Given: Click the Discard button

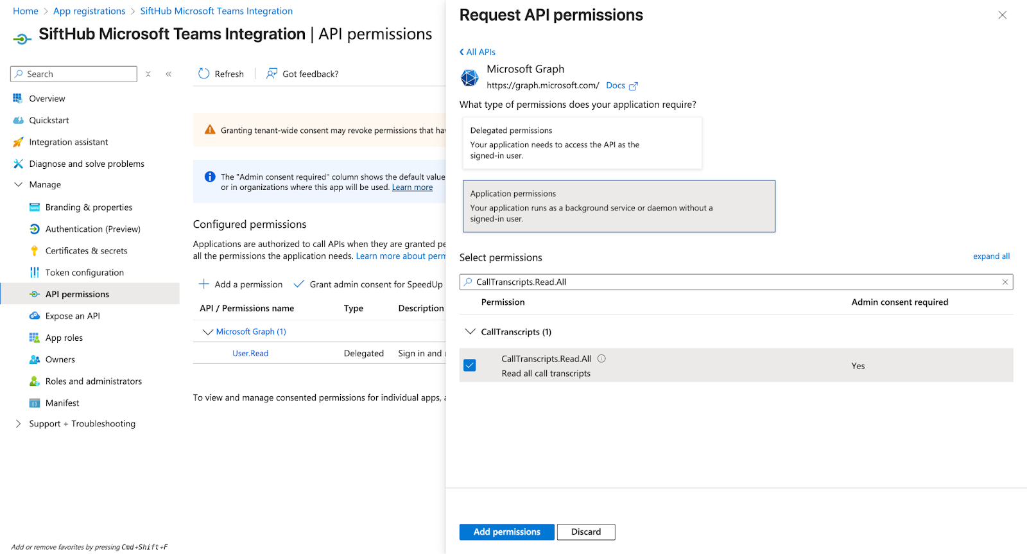Looking at the screenshot, I should coord(586,532).
